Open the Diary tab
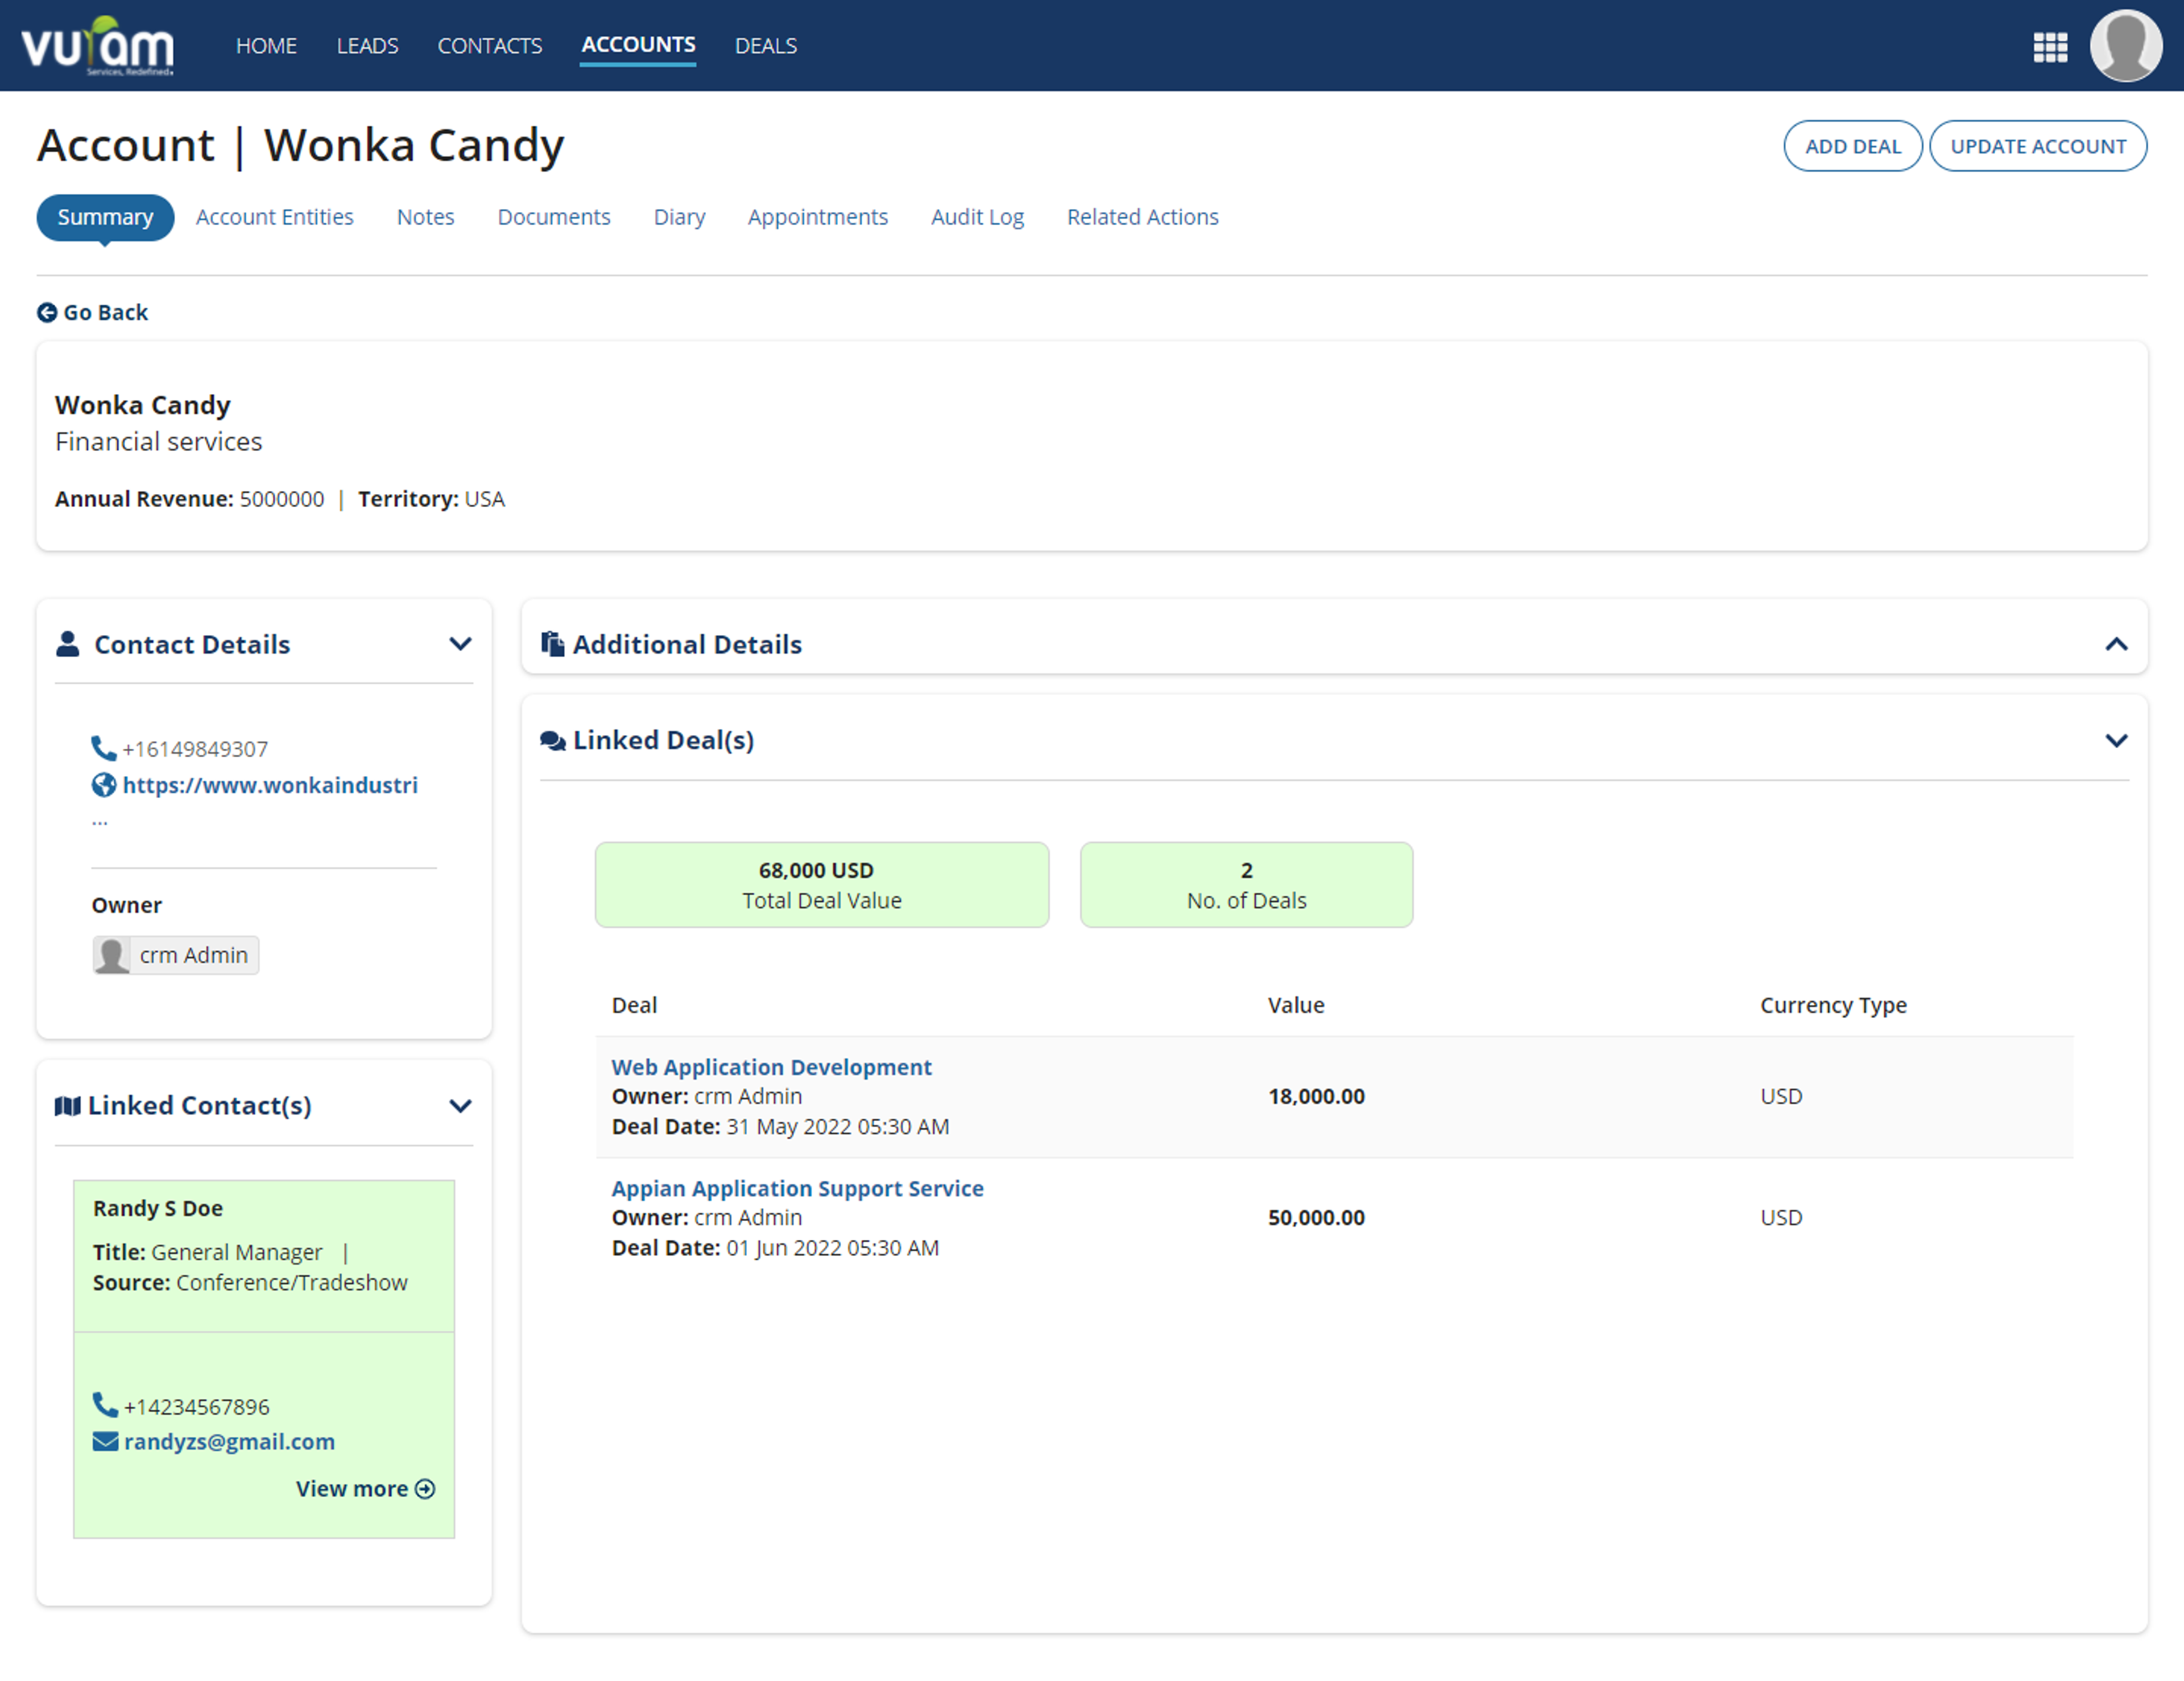 pos(679,217)
